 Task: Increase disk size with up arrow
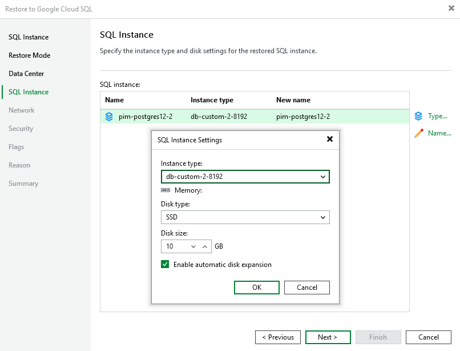[205, 246]
